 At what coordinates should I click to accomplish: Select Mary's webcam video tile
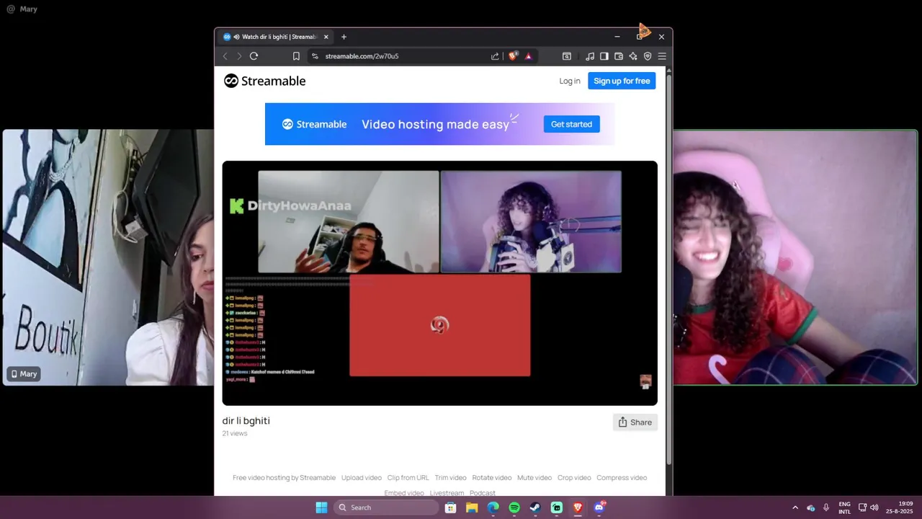tap(108, 257)
